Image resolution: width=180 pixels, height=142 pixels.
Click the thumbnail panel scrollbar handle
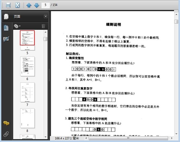pyautogui.click(x=45, y=39)
